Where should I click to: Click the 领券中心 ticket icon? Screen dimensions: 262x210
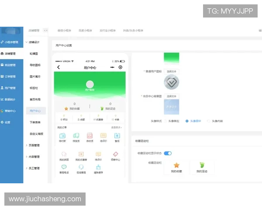(115, 154)
